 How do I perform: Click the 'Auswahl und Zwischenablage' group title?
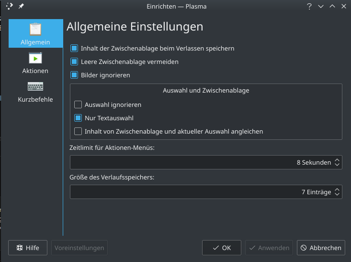tap(206, 90)
